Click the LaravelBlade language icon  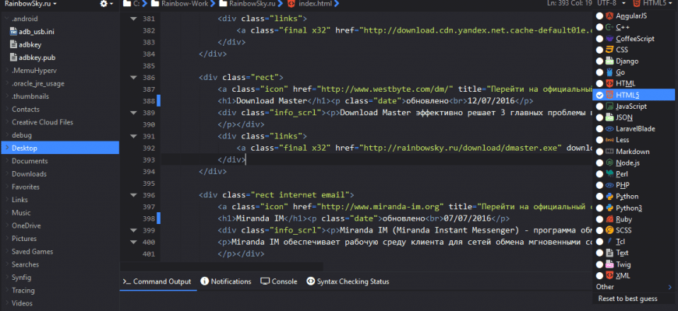(609, 128)
